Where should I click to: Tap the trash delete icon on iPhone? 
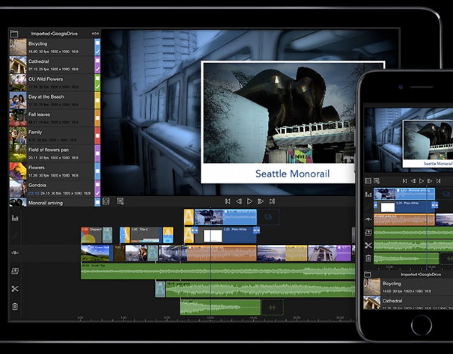click(x=368, y=258)
